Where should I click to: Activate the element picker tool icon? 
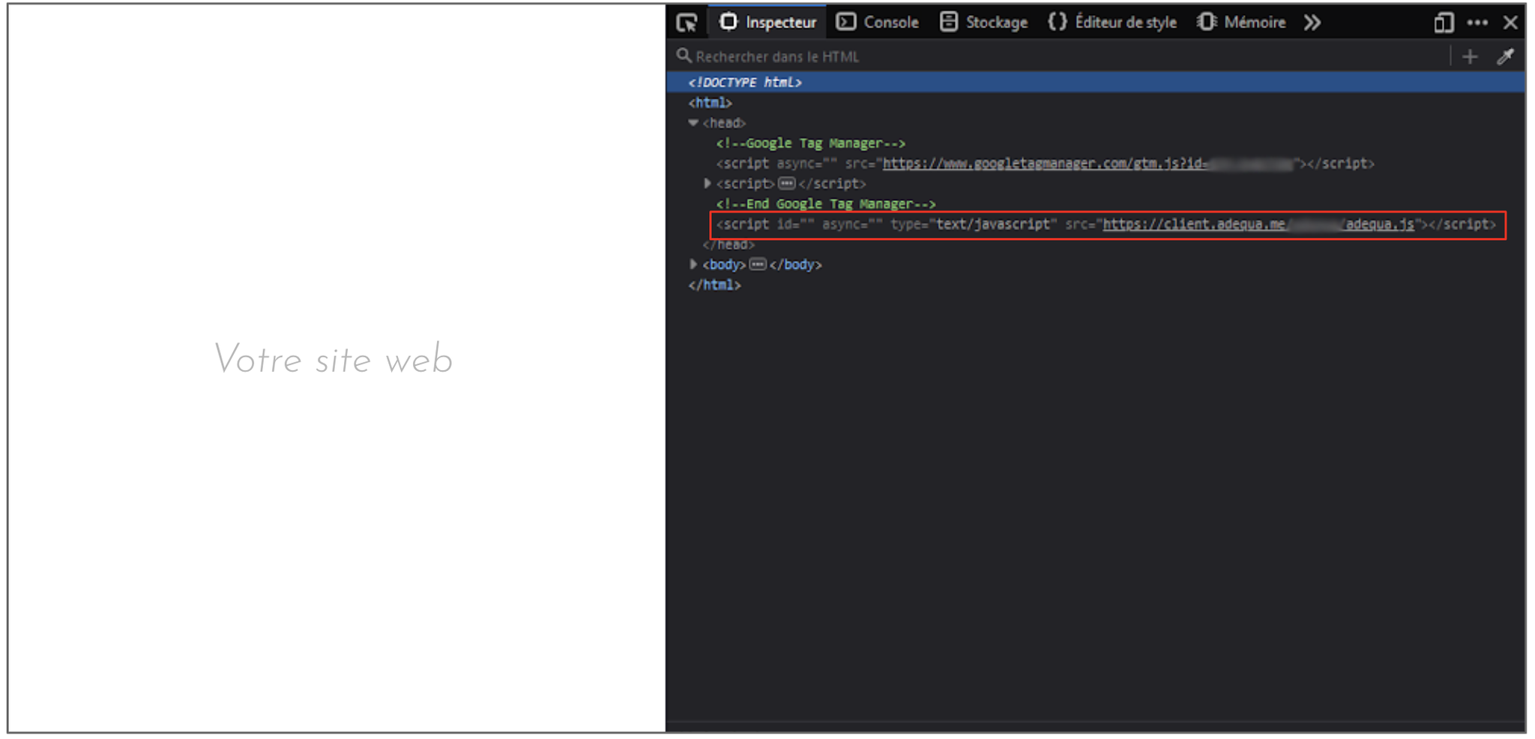687,22
